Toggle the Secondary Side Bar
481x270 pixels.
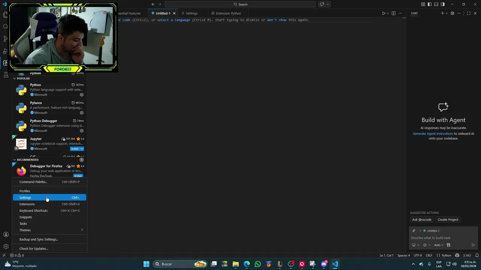[443, 4]
